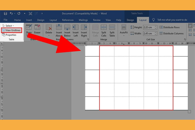Switch to the Review tab

tap(97, 20)
